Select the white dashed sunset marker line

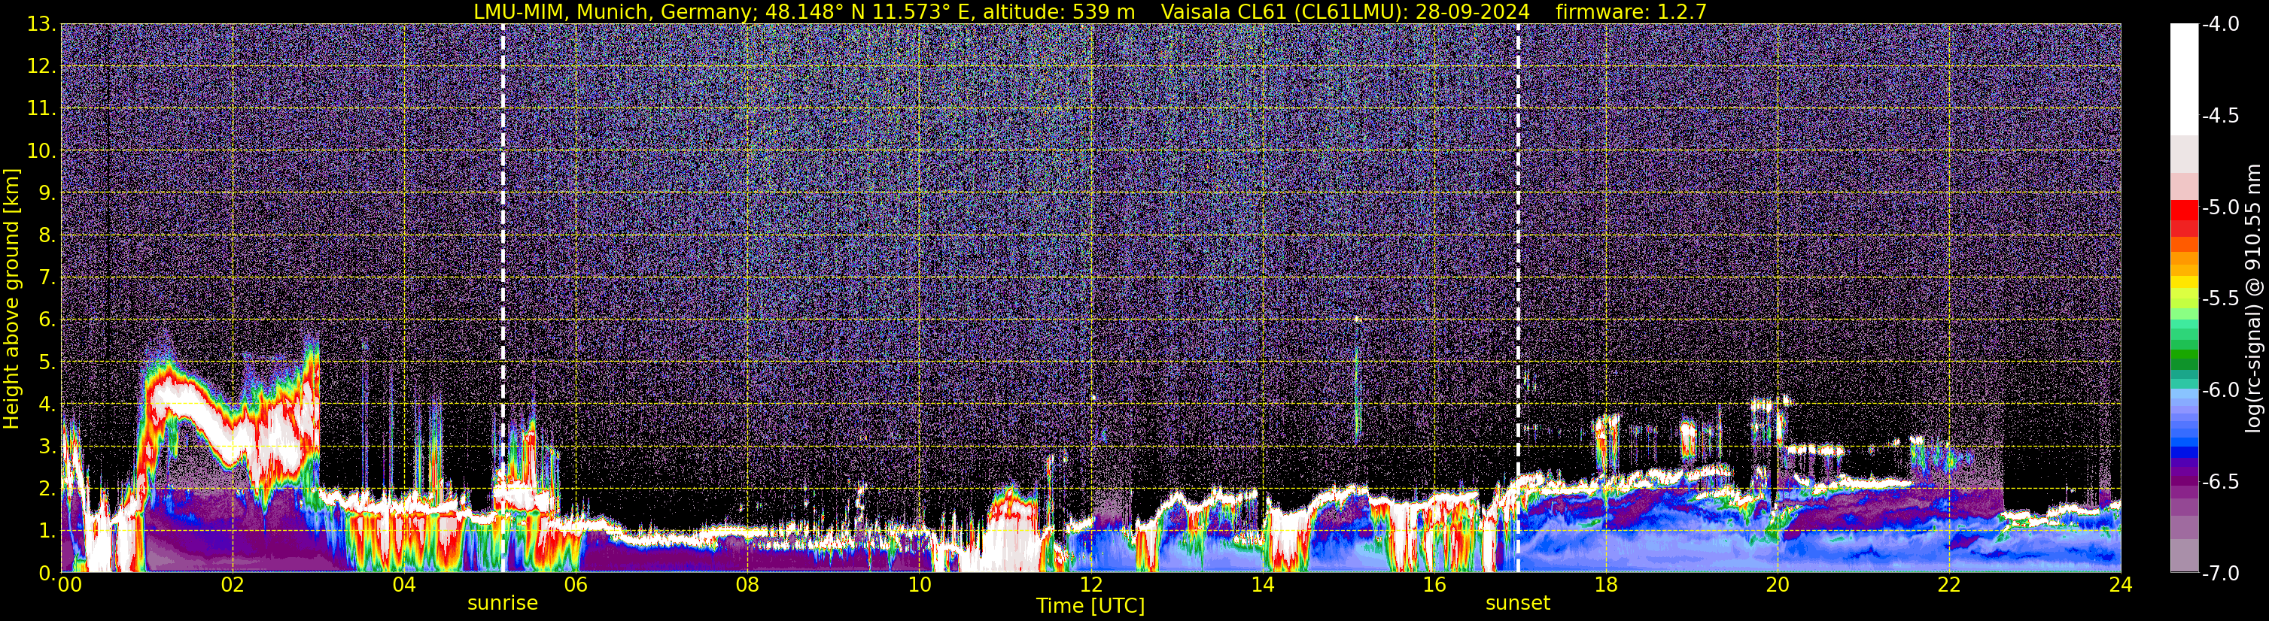click(x=1519, y=297)
